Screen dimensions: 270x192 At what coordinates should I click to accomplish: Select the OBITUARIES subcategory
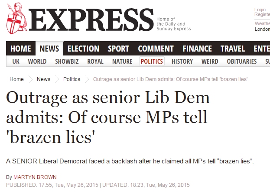(x=242, y=61)
